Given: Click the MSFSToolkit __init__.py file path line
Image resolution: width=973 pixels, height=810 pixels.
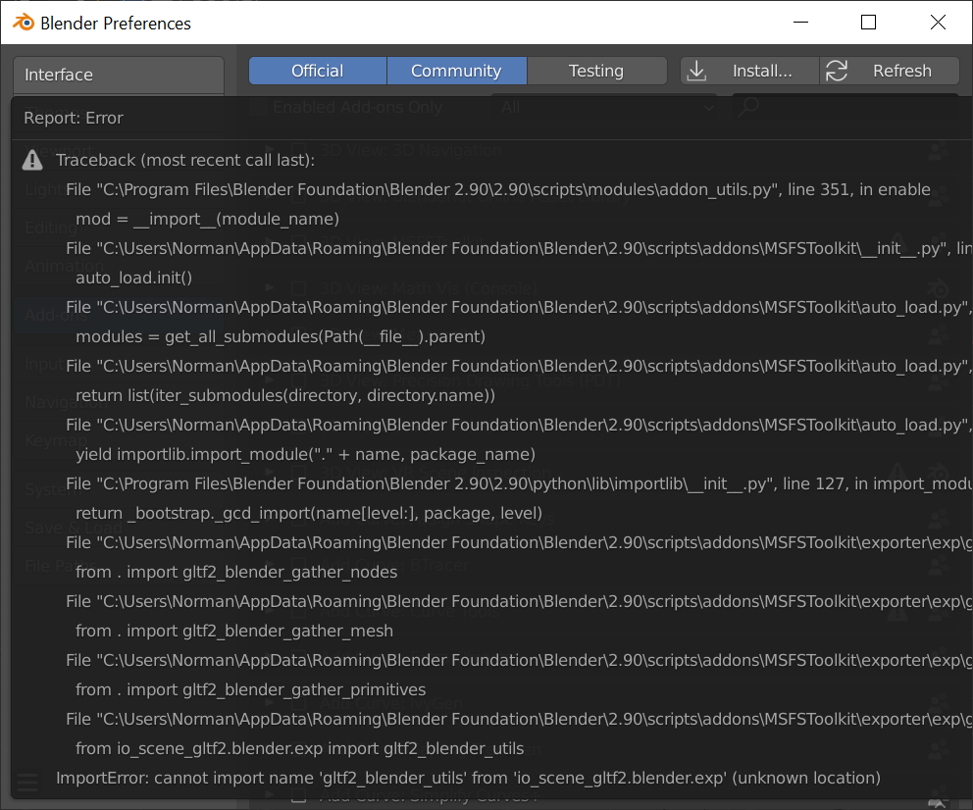Looking at the screenshot, I should pos(519,249).
